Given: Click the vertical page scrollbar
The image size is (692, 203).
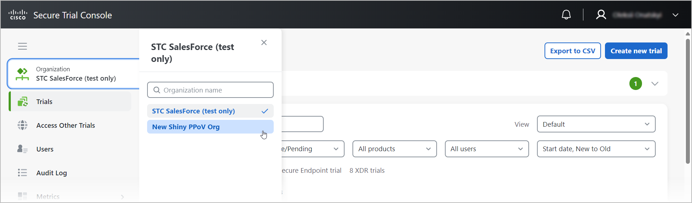Looking at the screenshot, I should pyautogui.click(x=688, y=101).
